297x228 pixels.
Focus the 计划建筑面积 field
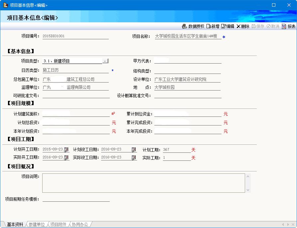[76, 114]
